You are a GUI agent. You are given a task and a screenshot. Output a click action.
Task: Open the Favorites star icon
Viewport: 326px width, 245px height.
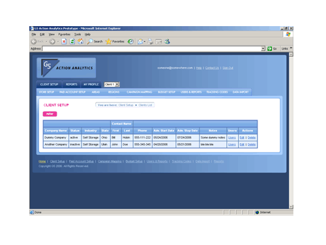(x=108, y=41)
